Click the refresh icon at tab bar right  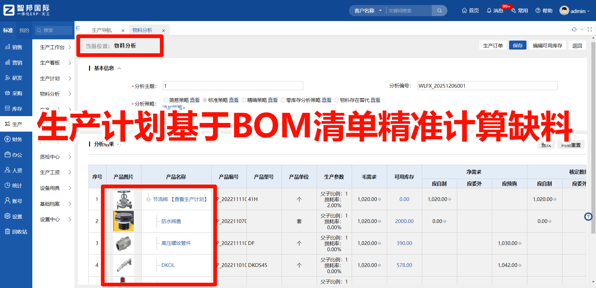(x=574, y=29)
